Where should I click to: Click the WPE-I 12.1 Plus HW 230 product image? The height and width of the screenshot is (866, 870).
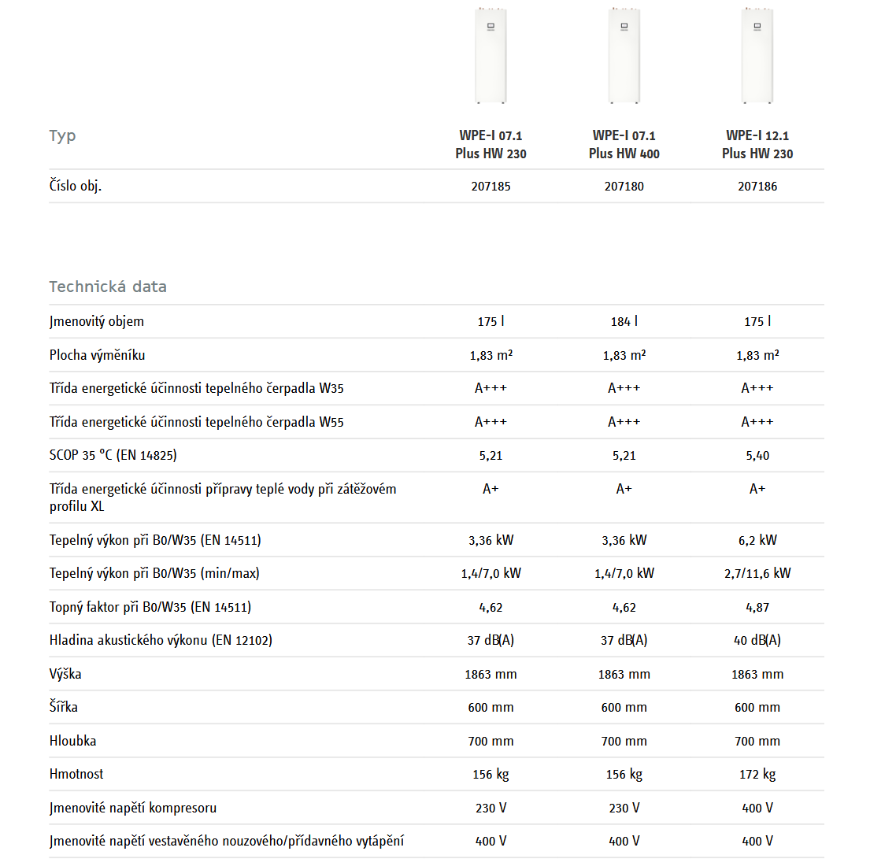[757, 55]
